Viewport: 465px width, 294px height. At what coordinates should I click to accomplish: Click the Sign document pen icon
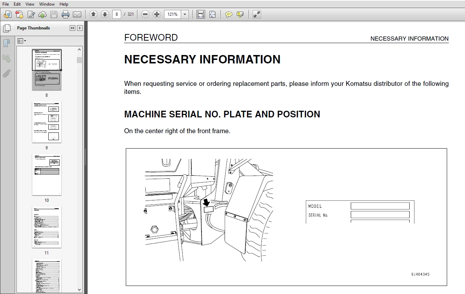click(31, 14)
